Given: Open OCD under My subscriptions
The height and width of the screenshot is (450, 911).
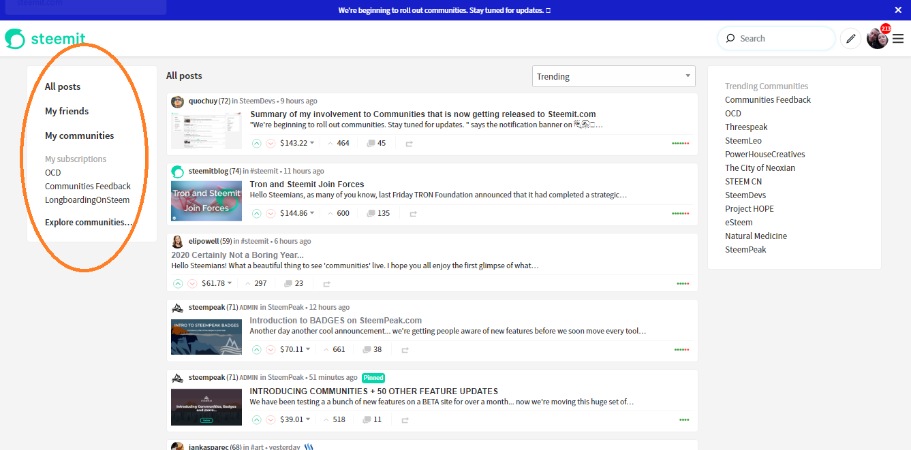Looking at the screenshot, I should click(x=53, y=172).
